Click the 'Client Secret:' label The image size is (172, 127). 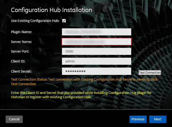[21, 72]
